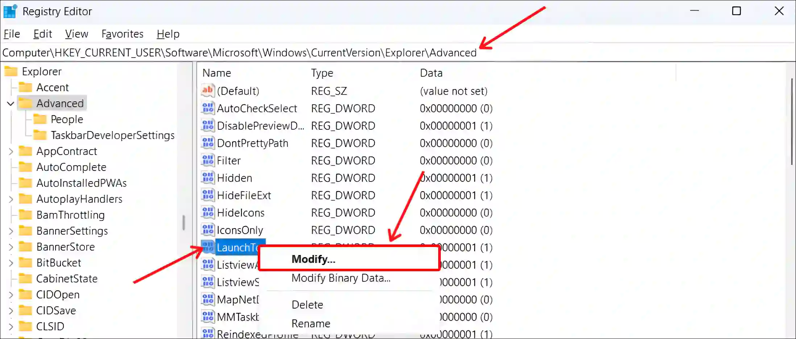Maximize the Registry Editor window

[737, 11]
